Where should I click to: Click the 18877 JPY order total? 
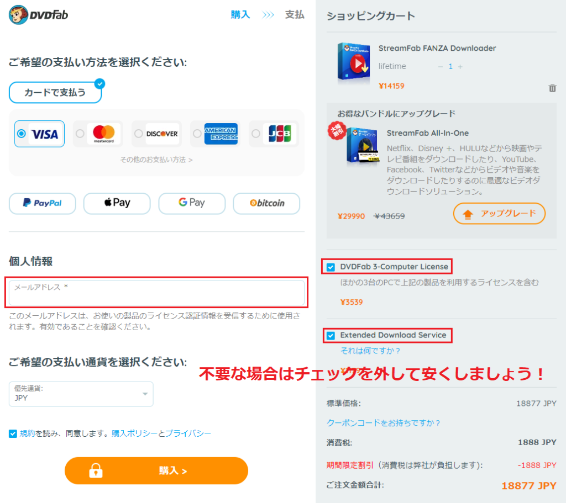click(x=529, y=486)
